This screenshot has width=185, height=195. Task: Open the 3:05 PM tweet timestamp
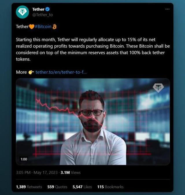(x=24, y=172)
